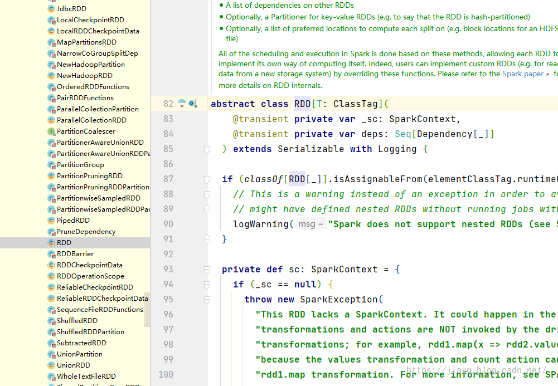Click the OrderedRDDFunctions class icon
The height and width of the screenshot is (386, 558).
[x=52, y=87]
